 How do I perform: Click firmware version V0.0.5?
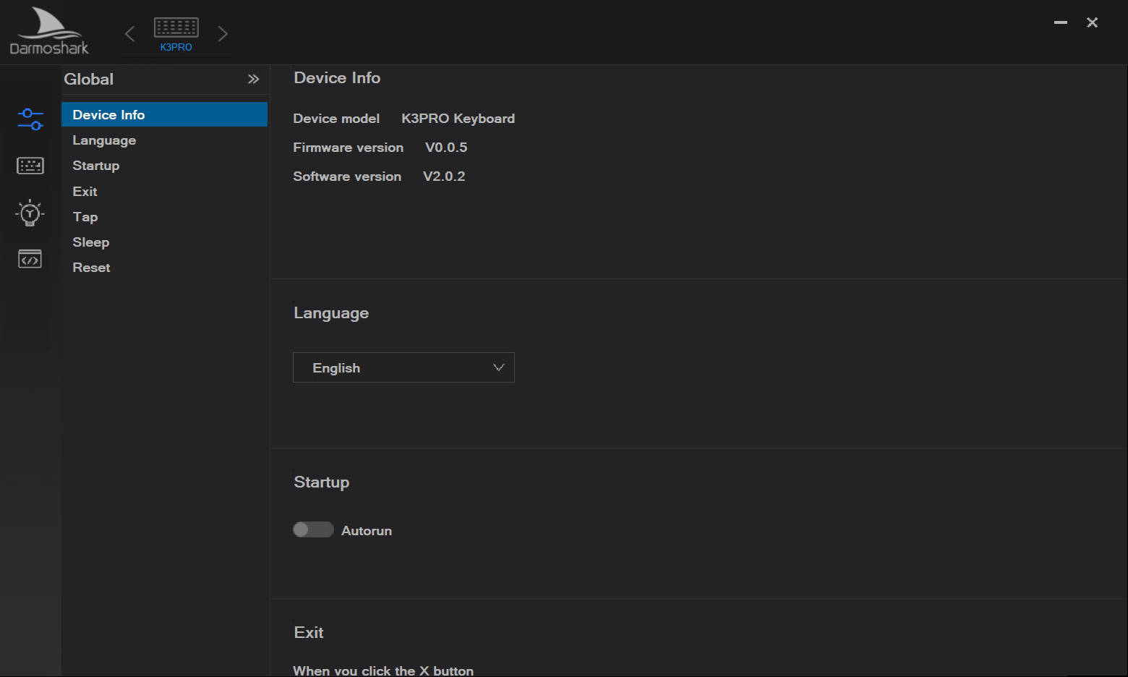coord(446,147)
